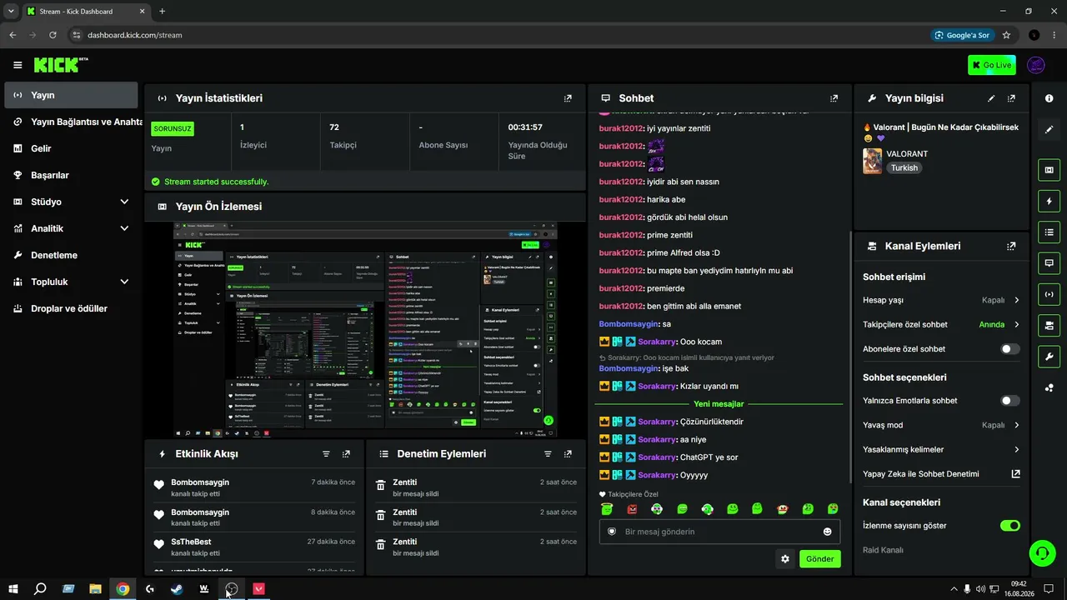
Task: Click the Google'a Sor button
Action: click(x=963, y=35)
